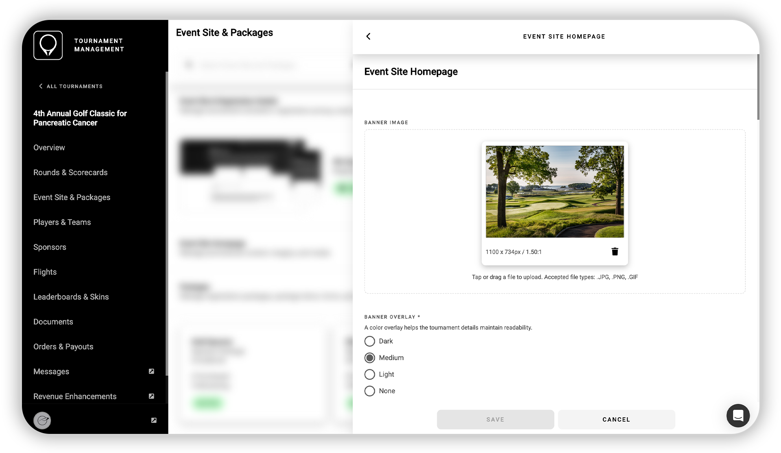Viewport: 781px width, 453px height.
Task: Delete the uploaded banner image
Action: coord(615,251)
